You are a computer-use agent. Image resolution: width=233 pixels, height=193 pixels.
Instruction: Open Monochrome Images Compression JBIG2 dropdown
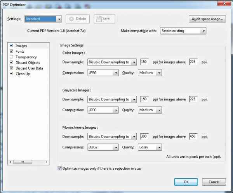[103, 147]
